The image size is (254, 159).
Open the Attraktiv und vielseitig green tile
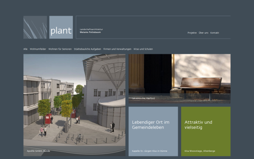206,131
